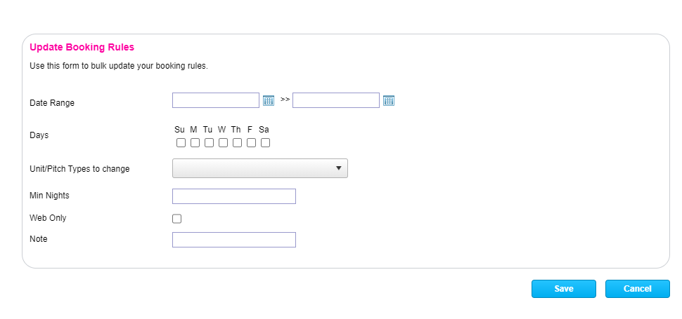This screenshot has height=319, width=682.
Task: Click the end date range field
Action: coord(336,100)
